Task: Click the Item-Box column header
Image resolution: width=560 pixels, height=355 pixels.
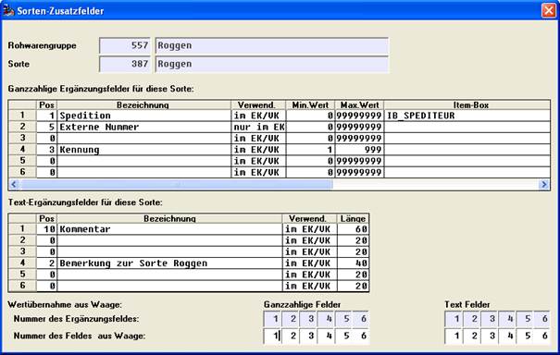Action: click(x=467, y=104)
